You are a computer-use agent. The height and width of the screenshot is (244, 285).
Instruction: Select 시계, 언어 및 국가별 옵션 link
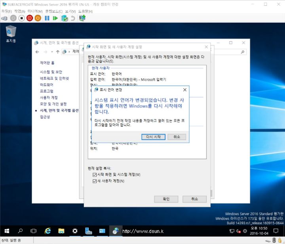[59, 110]
